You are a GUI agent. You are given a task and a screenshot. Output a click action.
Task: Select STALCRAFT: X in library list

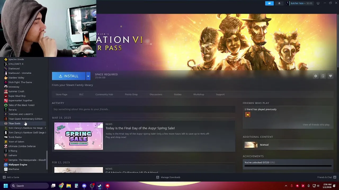pos(16,64)
